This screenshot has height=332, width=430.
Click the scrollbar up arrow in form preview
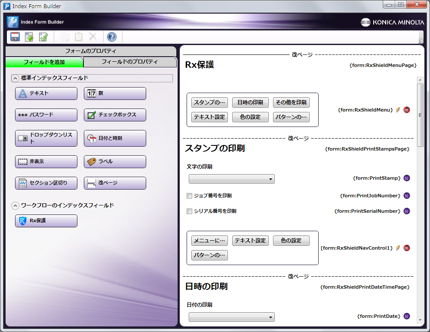[420, 80]
